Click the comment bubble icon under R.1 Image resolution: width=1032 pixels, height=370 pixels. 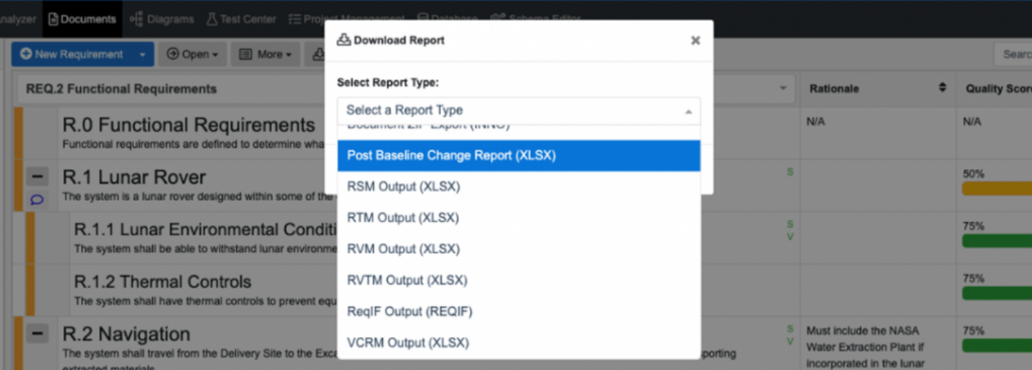[37, 200]
